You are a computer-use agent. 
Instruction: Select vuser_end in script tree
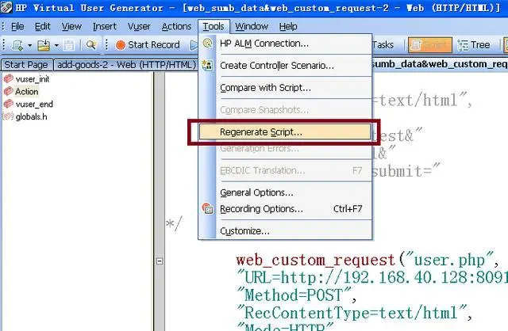point(34,105)
